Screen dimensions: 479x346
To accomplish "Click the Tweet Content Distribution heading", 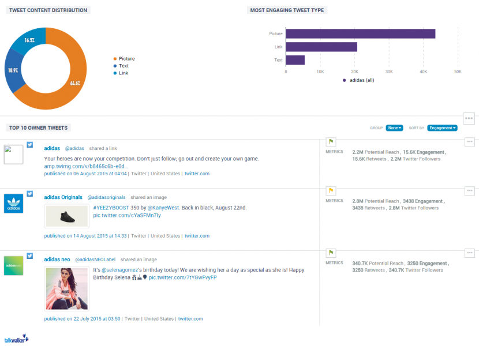I will click(48, 10).
